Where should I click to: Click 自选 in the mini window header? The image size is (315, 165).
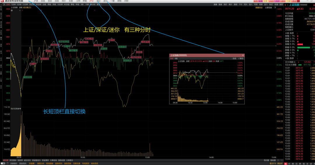point(234,58)
